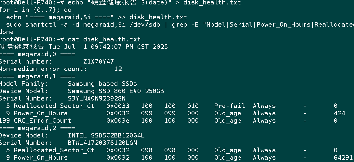354x162 pixels.
Task: Click the 0x003e flag value
Action: point(118,121)
